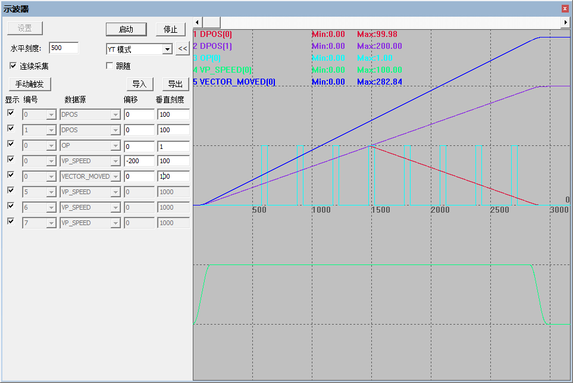Click the scrollbar right arrow
This screenshot has width=573, height=383.
pyautogui.click(x=566, y=22)
